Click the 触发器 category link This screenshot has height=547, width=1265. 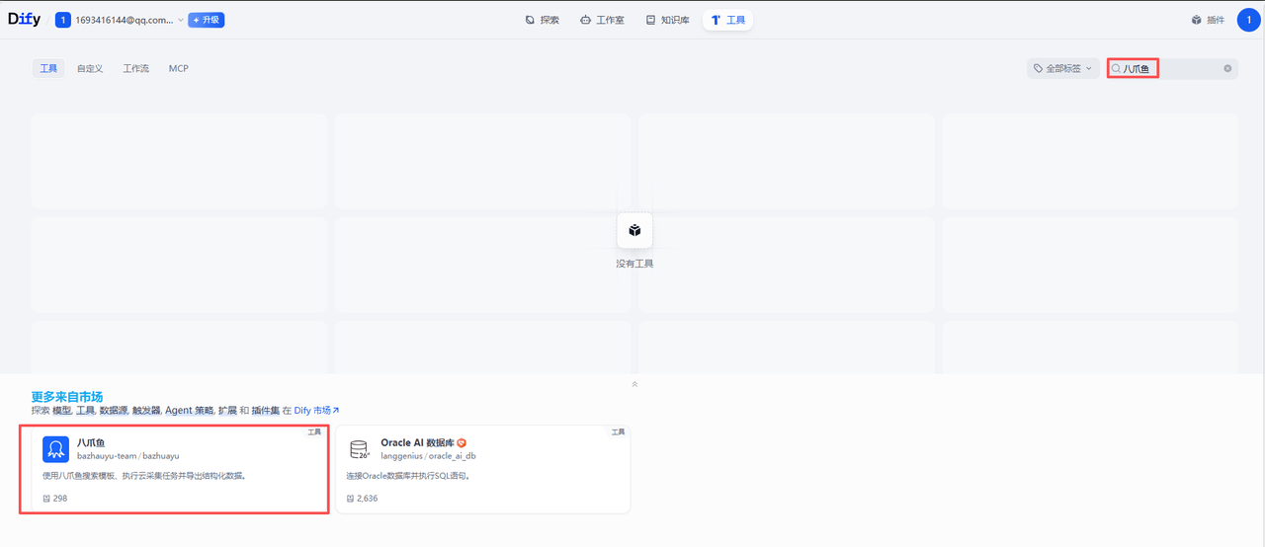pos(147,410)
